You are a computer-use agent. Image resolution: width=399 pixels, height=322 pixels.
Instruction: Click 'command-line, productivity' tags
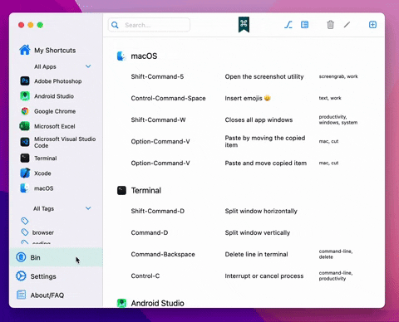point(336,276)
